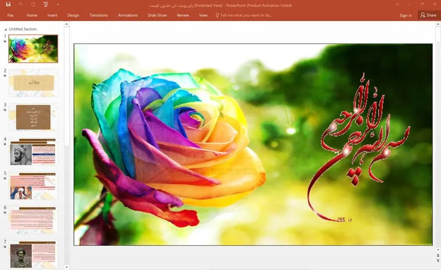Collapse the Untitled Section triangle

click(x=5, y=29)
